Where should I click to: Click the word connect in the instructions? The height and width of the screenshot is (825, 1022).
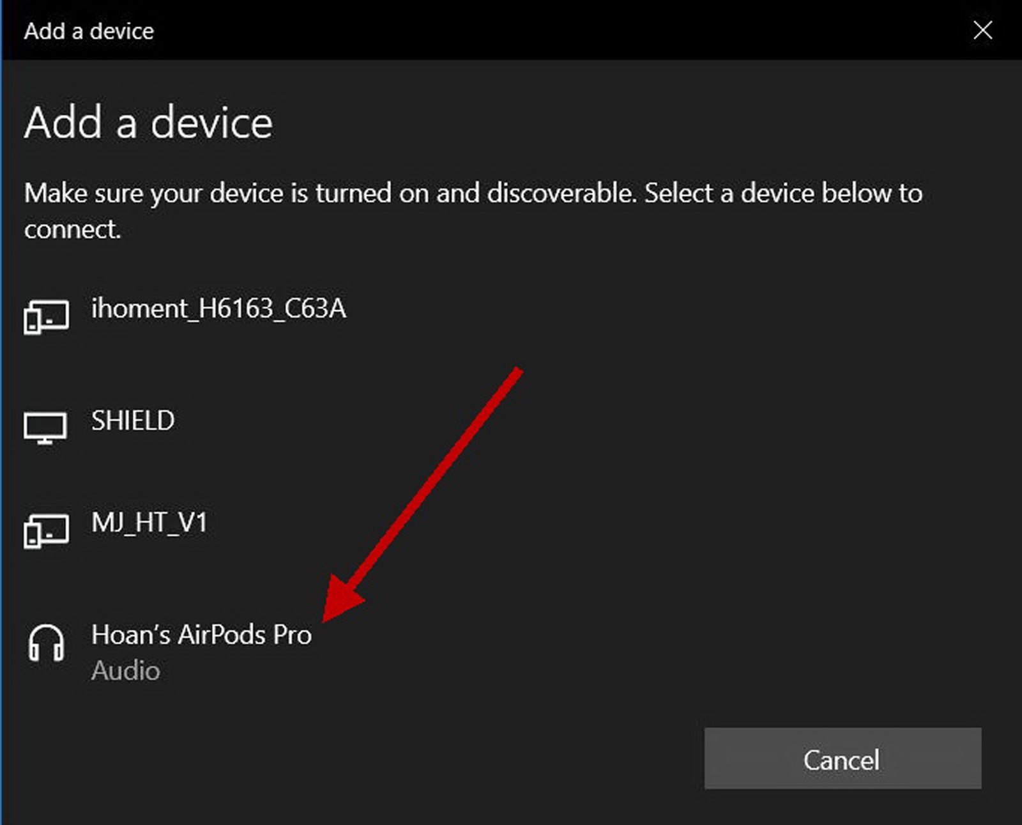(71, 229)
